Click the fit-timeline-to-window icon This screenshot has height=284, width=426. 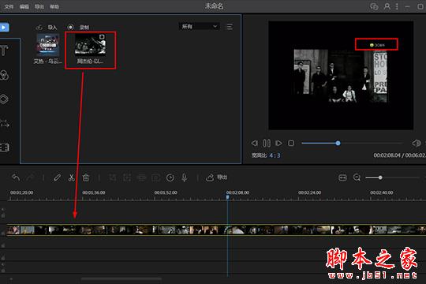pos(342,177)
